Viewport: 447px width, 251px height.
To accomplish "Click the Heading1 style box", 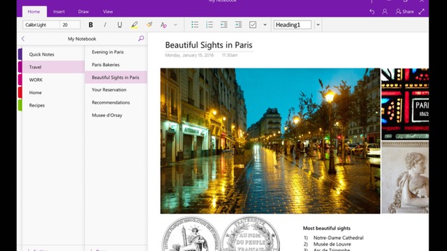I will click(293, 25).
